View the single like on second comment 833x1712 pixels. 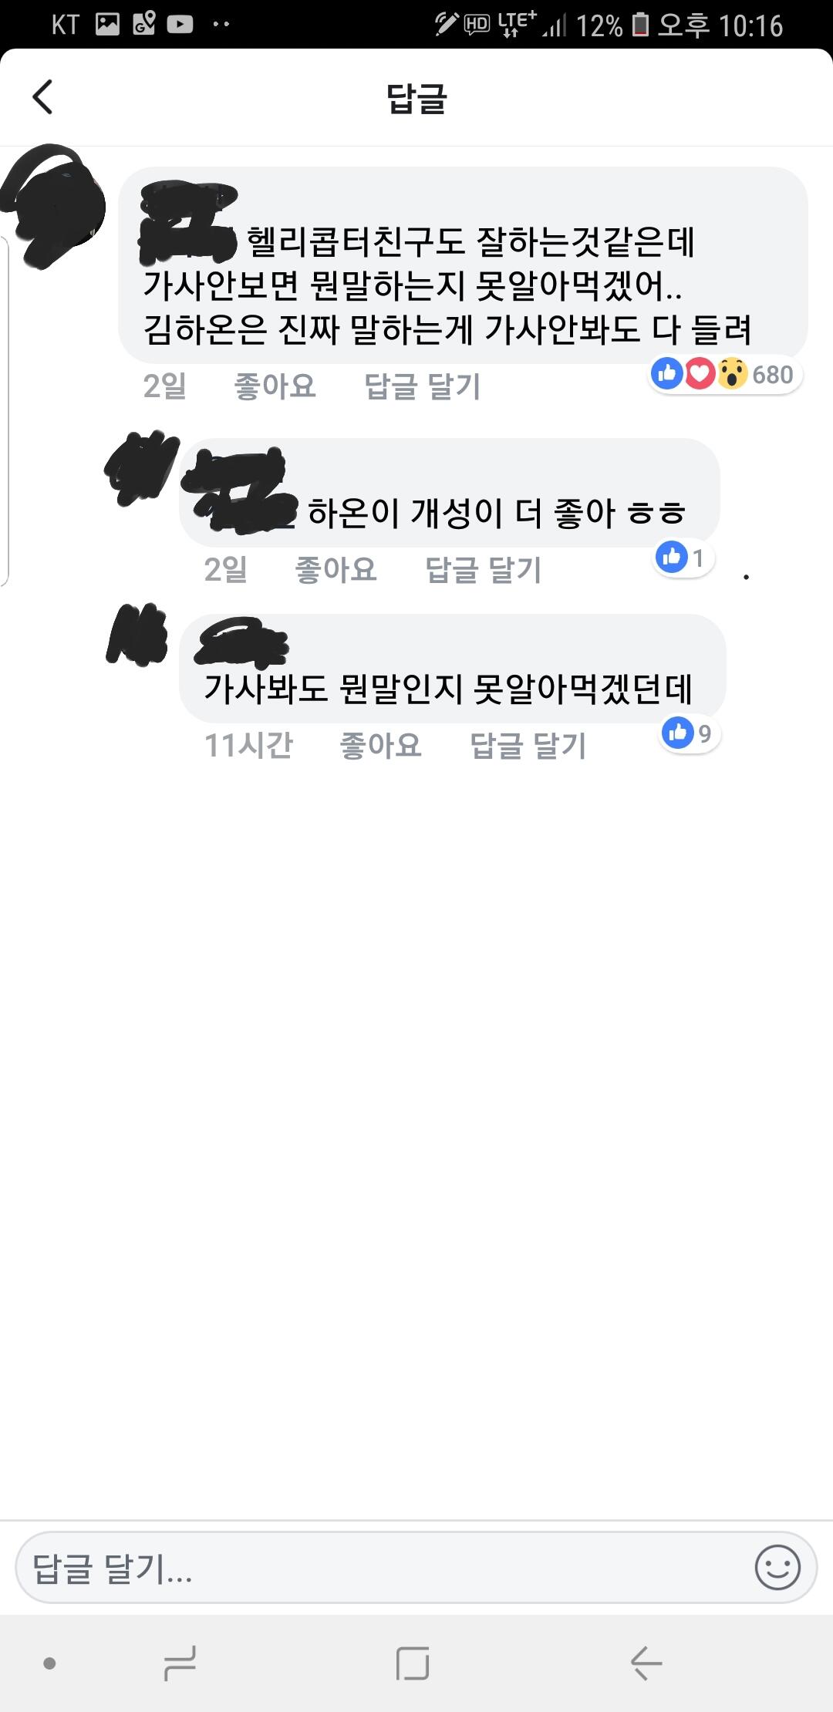pyautogui.click(x=683, y=558)
